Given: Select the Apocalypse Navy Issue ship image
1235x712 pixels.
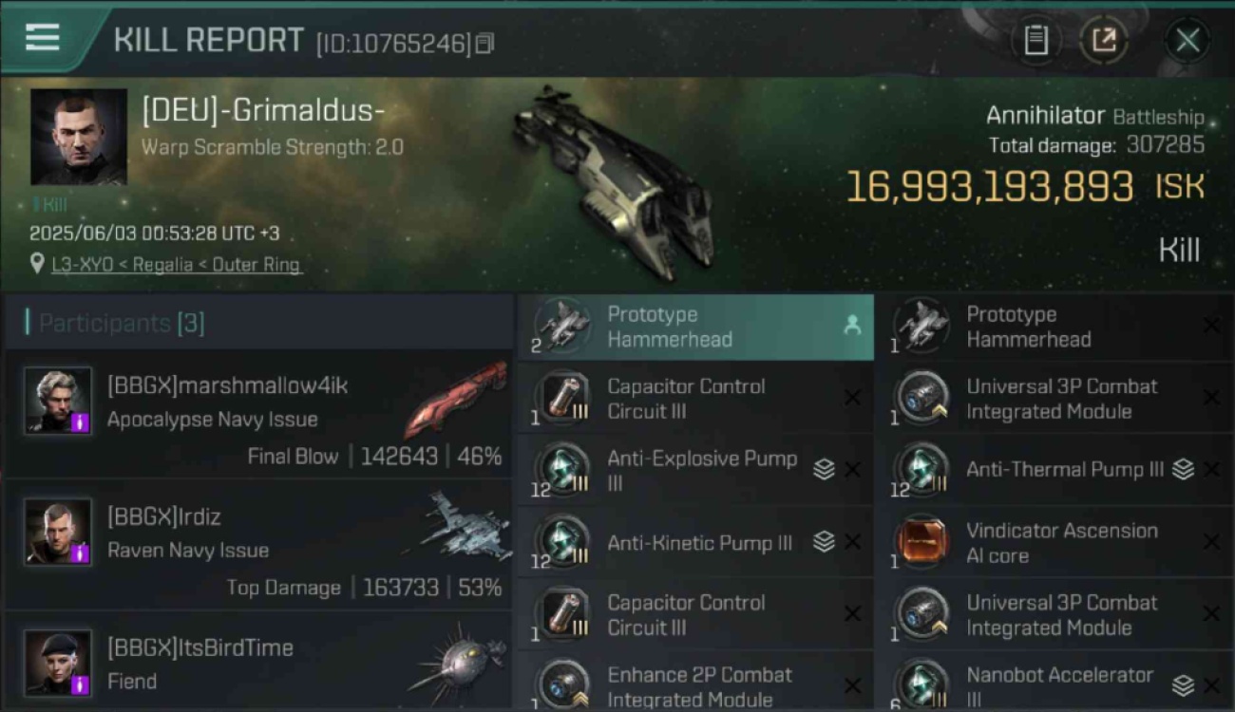Looking at the screenshot, I should [x=456, y=399].
